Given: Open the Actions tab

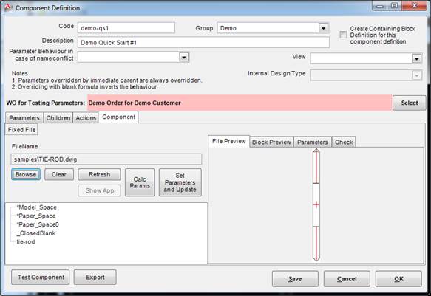Looking at the screenshot, I should coord(86,118).
